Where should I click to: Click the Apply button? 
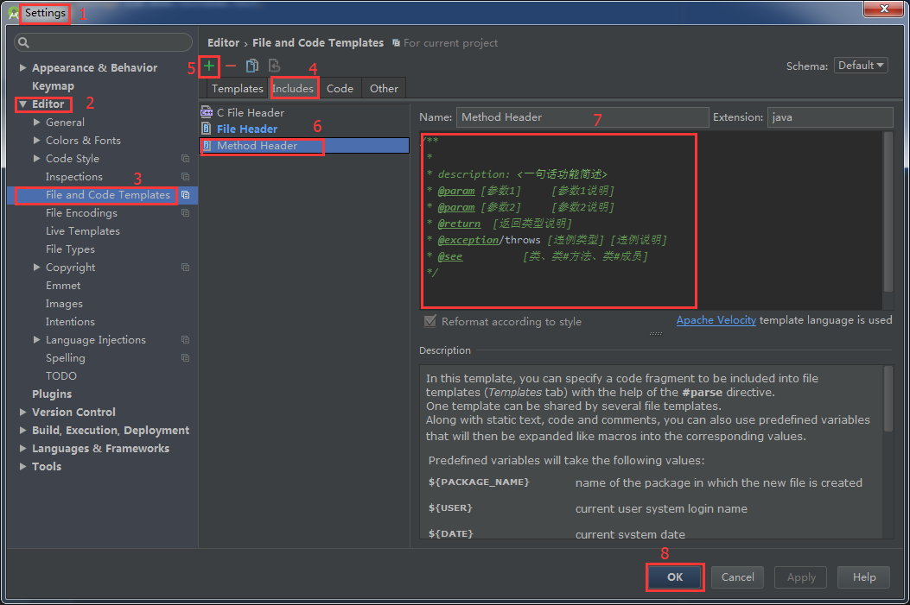(799, 577)
